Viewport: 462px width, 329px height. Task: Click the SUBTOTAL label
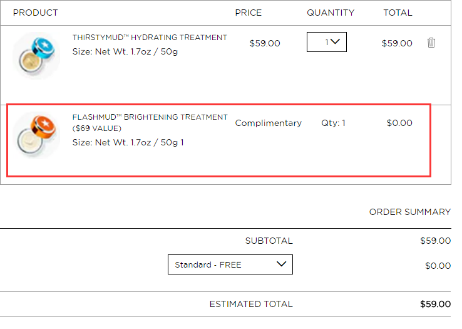(269, 241)
